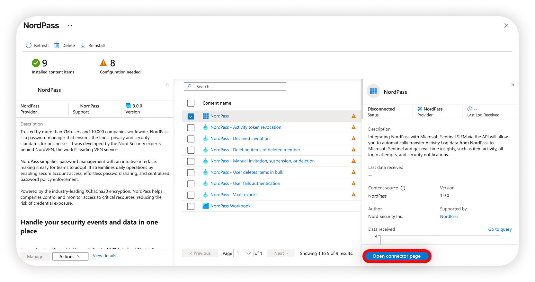Viewport: 535px width, 282px height.
Task: Click flask icon for User fails authentication
Action: [206, 184]
